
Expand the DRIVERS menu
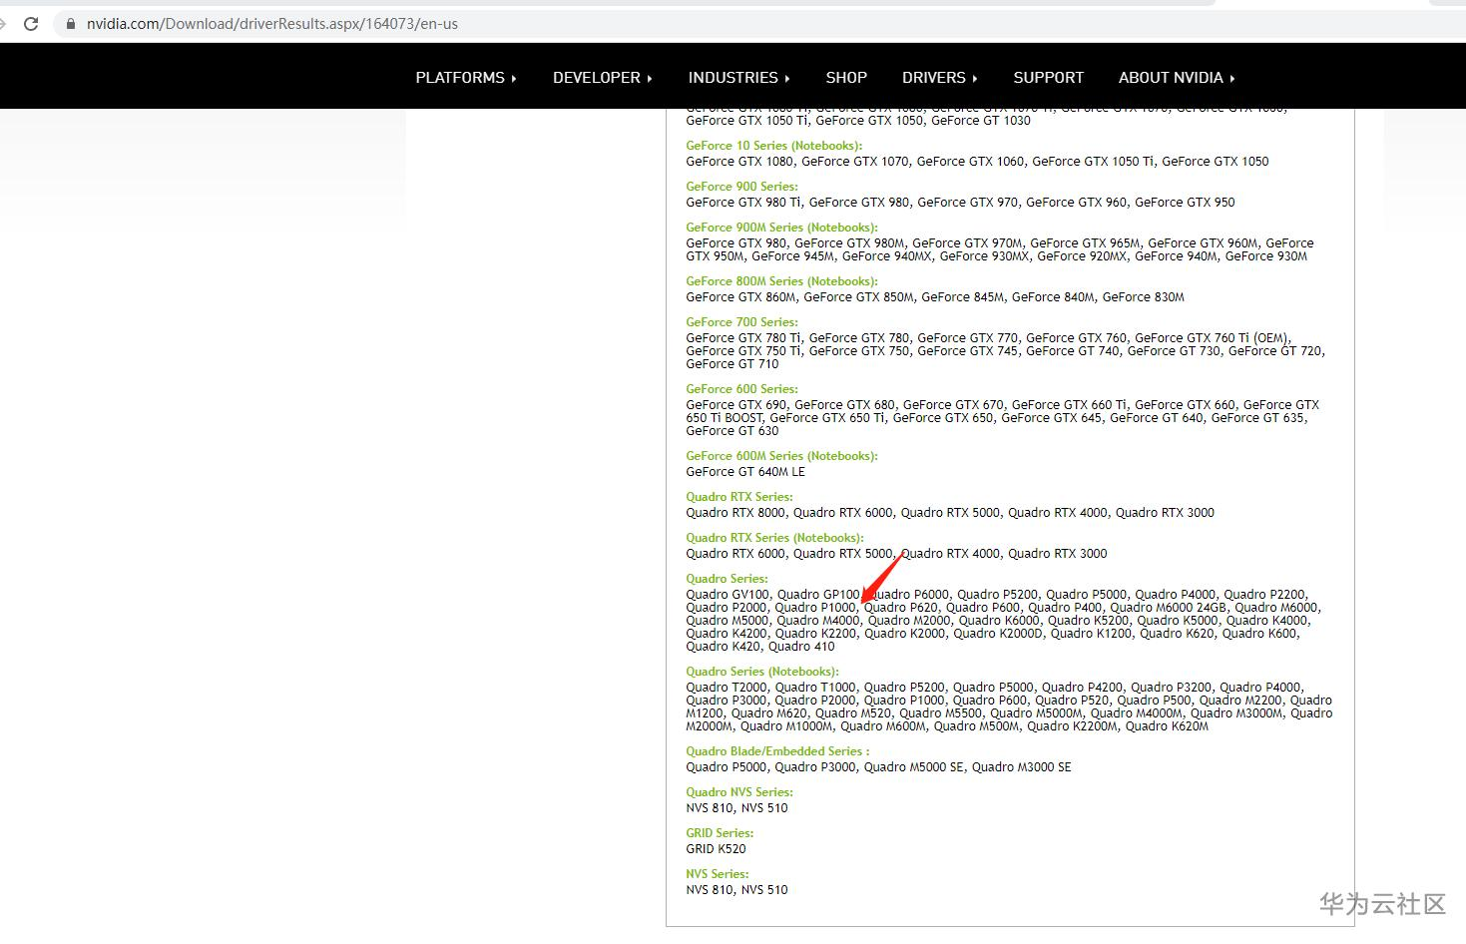[940, 78]
